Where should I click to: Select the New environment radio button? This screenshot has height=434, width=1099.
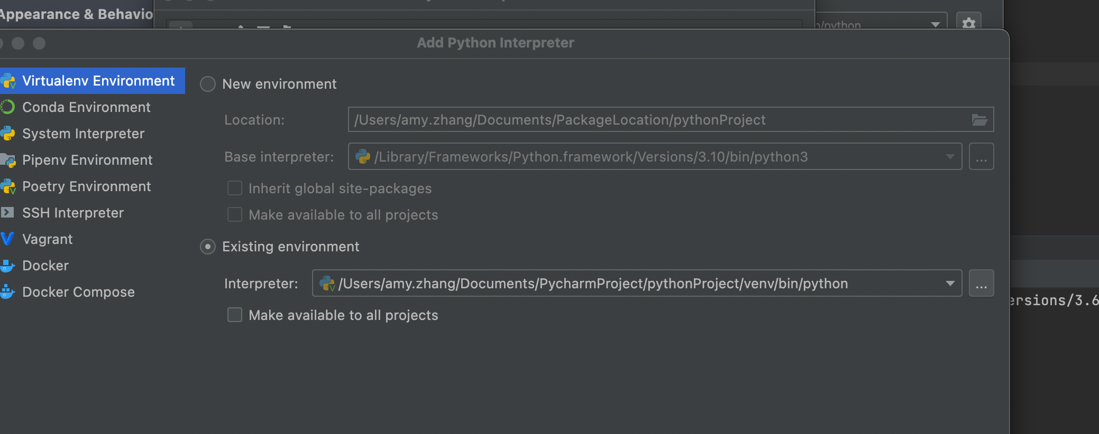[208, 84]
